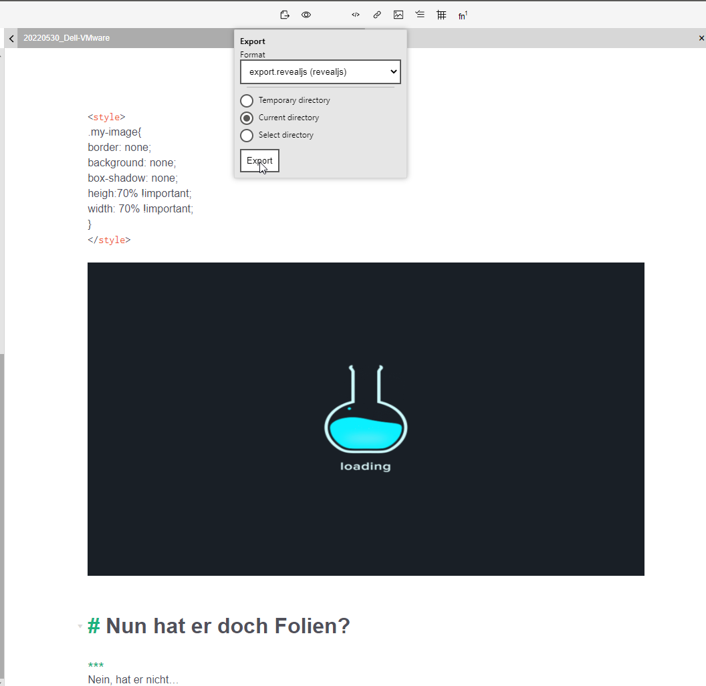This screenshot has height=686, width=706.
Task: Collapse the 'Nun hat er doch Folien?' heading
Action: (80, 626)
